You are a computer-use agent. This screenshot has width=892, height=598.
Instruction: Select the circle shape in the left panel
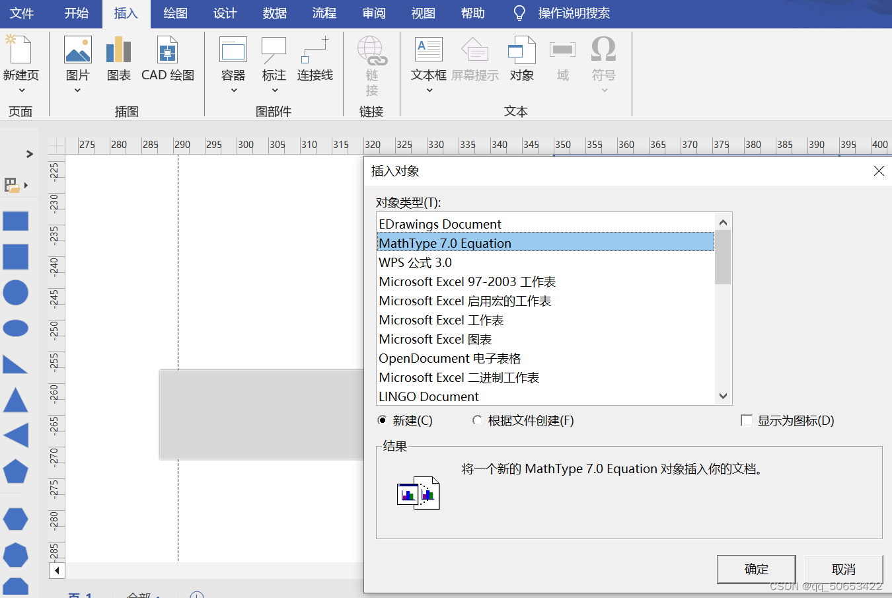tap(16, 292)
